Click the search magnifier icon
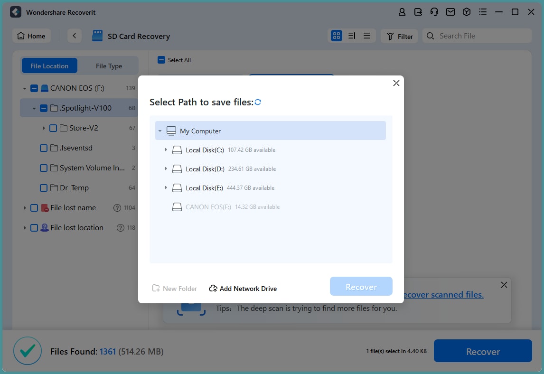 [x=430, y=36]
